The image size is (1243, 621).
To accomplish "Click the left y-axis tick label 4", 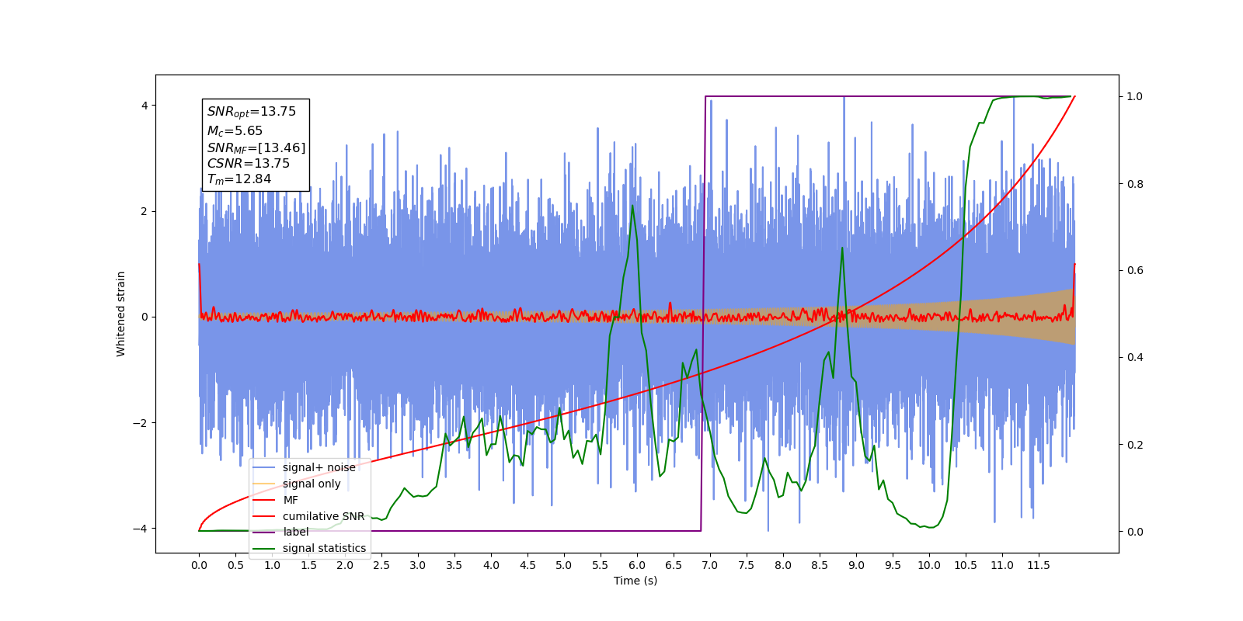I will coord(144,106).
